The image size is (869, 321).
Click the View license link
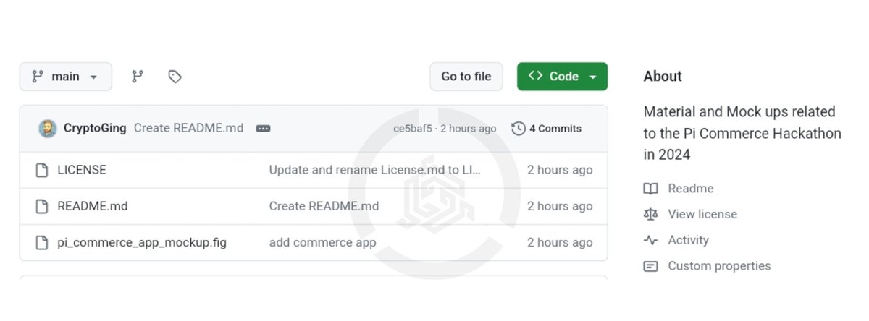pyautogui.click(x=702, y=214)
